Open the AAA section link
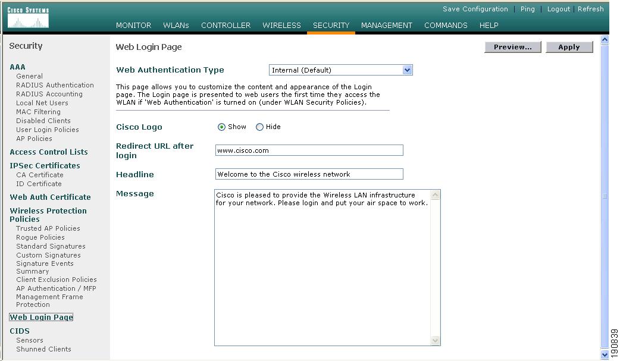Viewport: 620px width, 361px height. [17, 67]
